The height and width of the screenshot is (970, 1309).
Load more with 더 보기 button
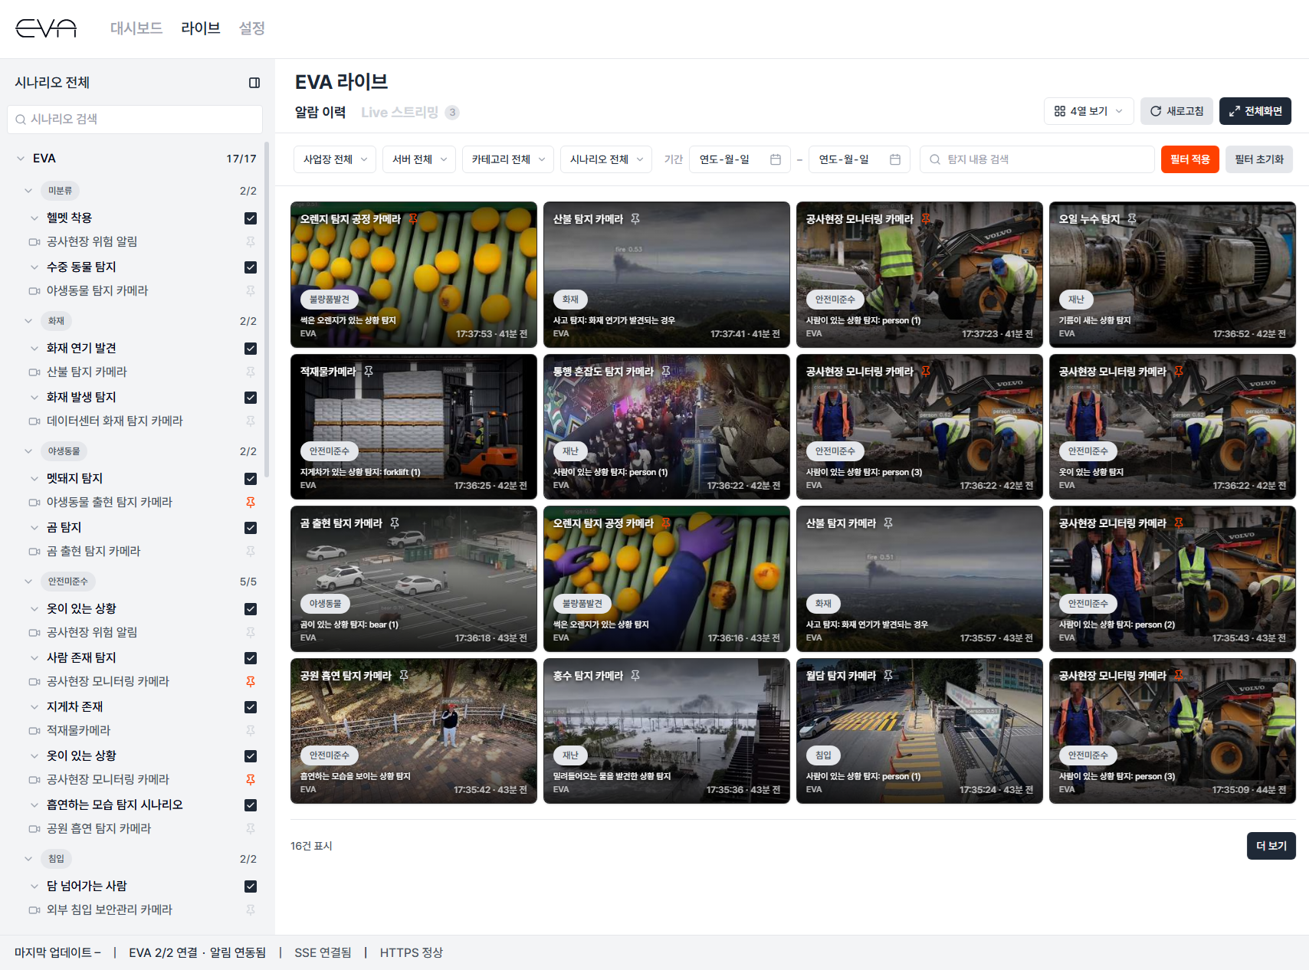point(1271,846)
